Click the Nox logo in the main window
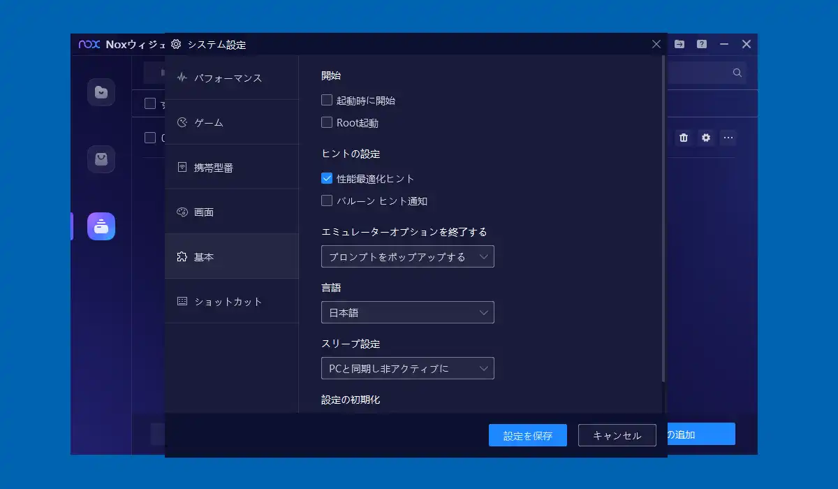This screenshot has width=838, height=489. [89, 44]
